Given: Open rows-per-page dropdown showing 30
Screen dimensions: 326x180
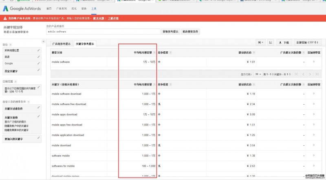Looking at the screenshot, I should (258, 74).
